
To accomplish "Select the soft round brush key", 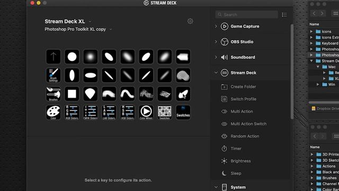I will pos(91,57).
